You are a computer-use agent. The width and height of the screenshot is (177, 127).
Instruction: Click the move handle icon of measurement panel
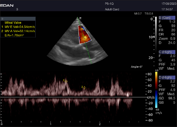tap(3, 19)
